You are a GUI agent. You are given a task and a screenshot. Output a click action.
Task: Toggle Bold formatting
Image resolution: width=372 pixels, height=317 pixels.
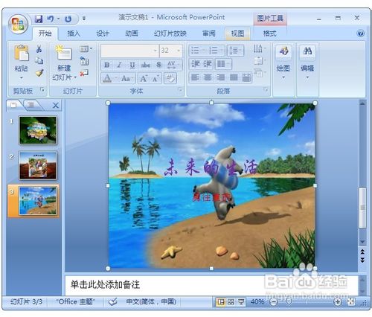(x=107, y=65)
